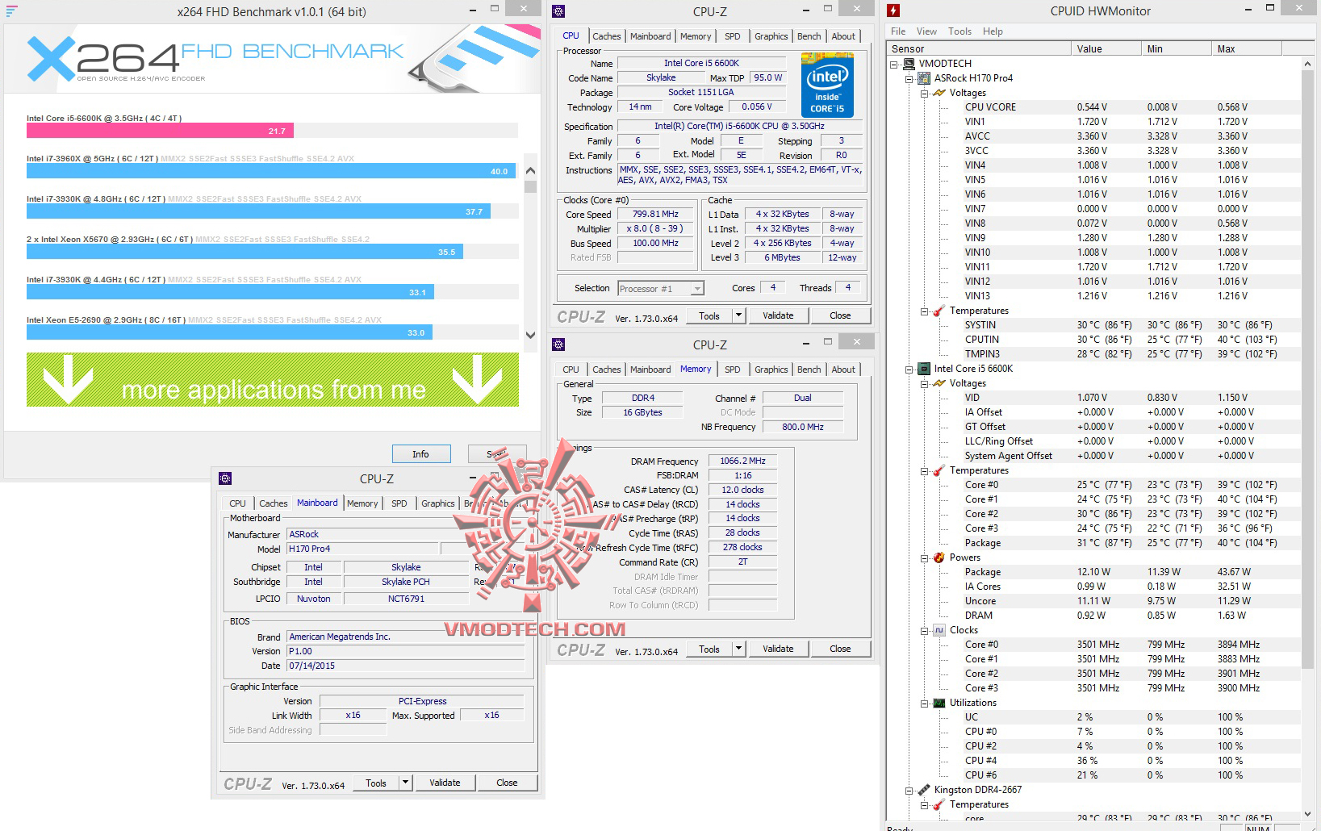1321x831 pixels.
Task: Switch to SPD tab in CPU-Z Processor window
Action: pos(733,36)
